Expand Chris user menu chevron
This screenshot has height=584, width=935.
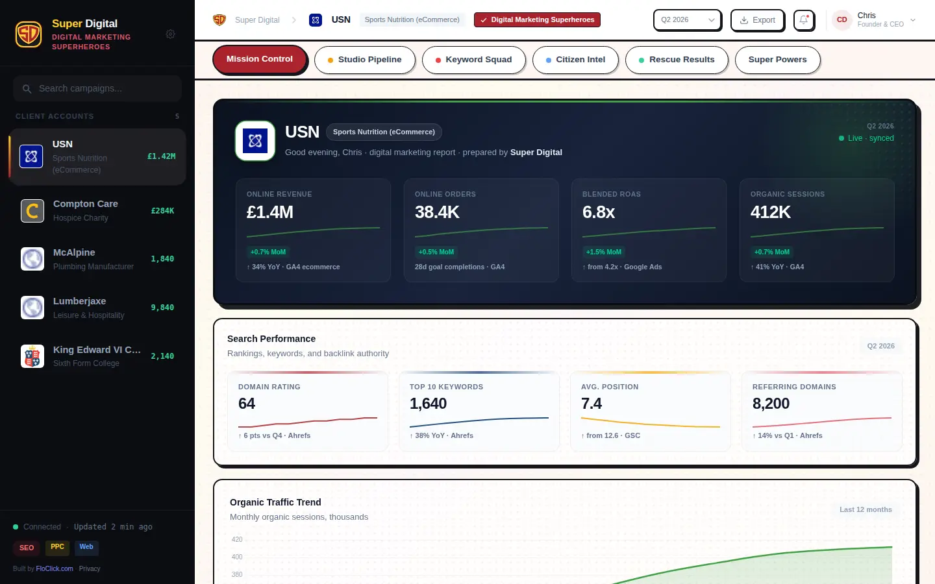(x=913, y=20)
